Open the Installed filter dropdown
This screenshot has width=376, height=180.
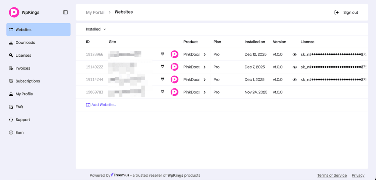(96, 29)
